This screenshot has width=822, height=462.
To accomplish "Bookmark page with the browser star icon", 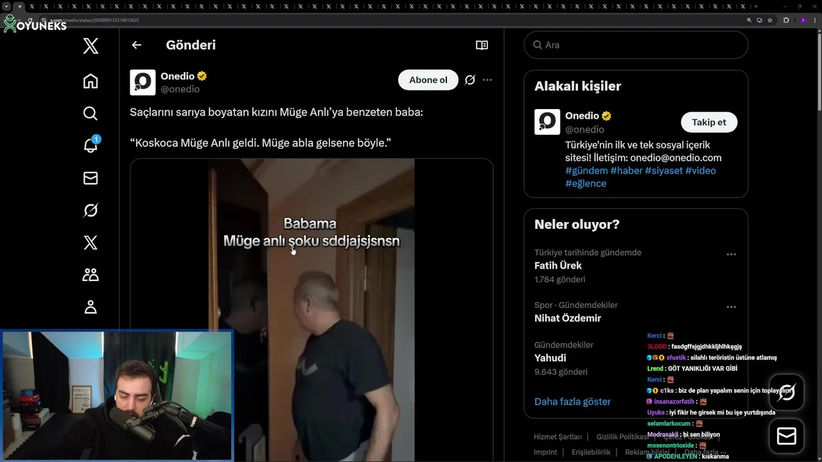I will coord(770,20).
